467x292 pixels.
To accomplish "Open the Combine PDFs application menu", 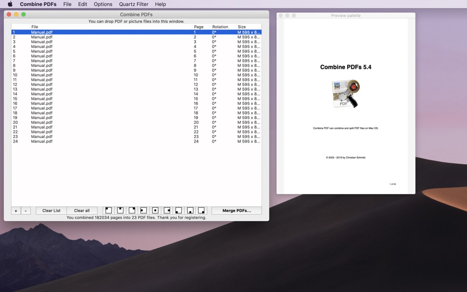I will (x=38, y=4).
